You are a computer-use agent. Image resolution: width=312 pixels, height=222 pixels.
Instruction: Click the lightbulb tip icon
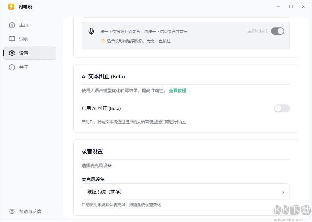tap(103, 41)
